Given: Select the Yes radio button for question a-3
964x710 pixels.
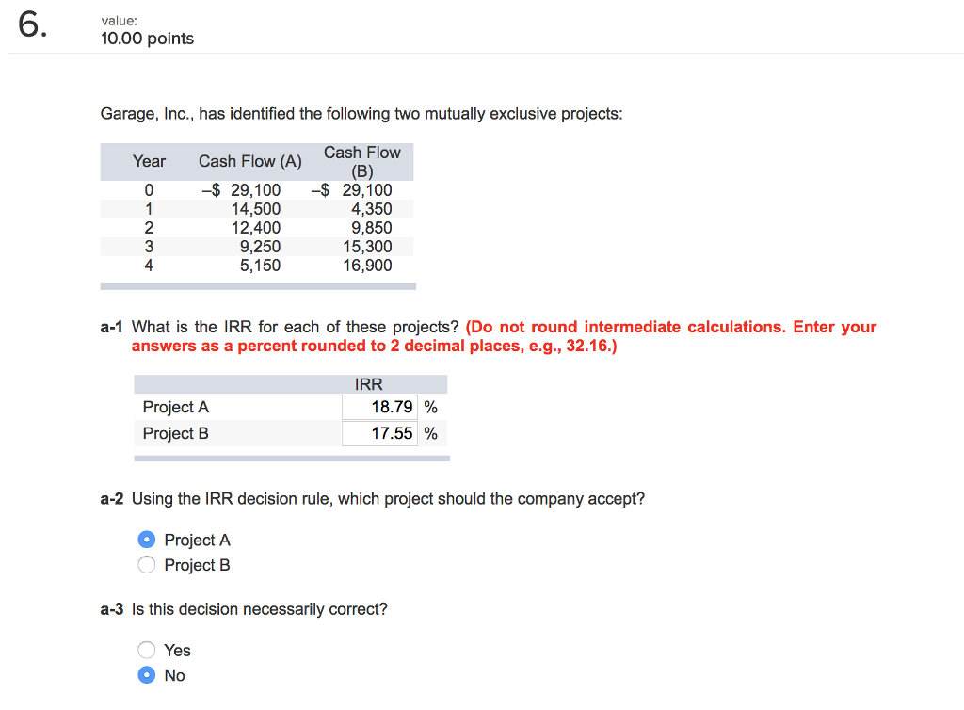Looking at the screenshot, I should (147, 650).
